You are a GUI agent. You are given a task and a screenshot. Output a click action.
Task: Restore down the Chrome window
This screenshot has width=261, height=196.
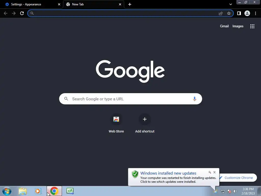(x=246, y=2)
